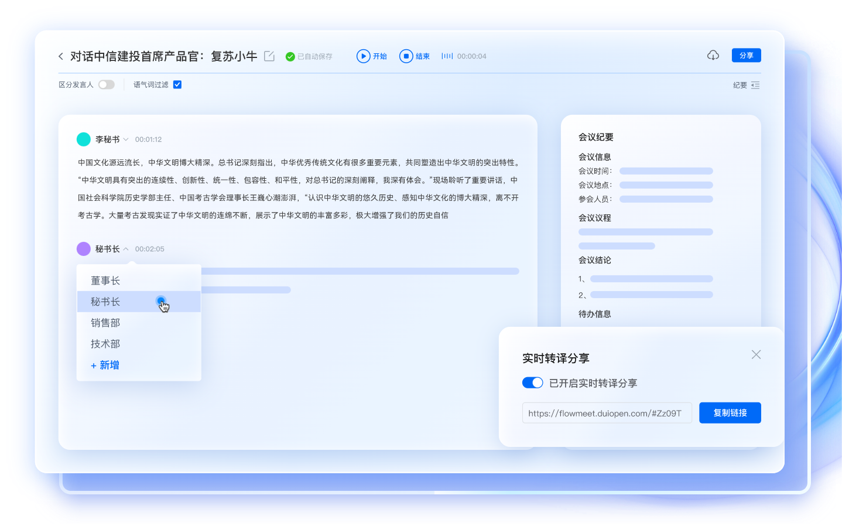Close the 实时转译分享 dialog
This screenshot has height=526, width=842.
click(x=757, y=354)
